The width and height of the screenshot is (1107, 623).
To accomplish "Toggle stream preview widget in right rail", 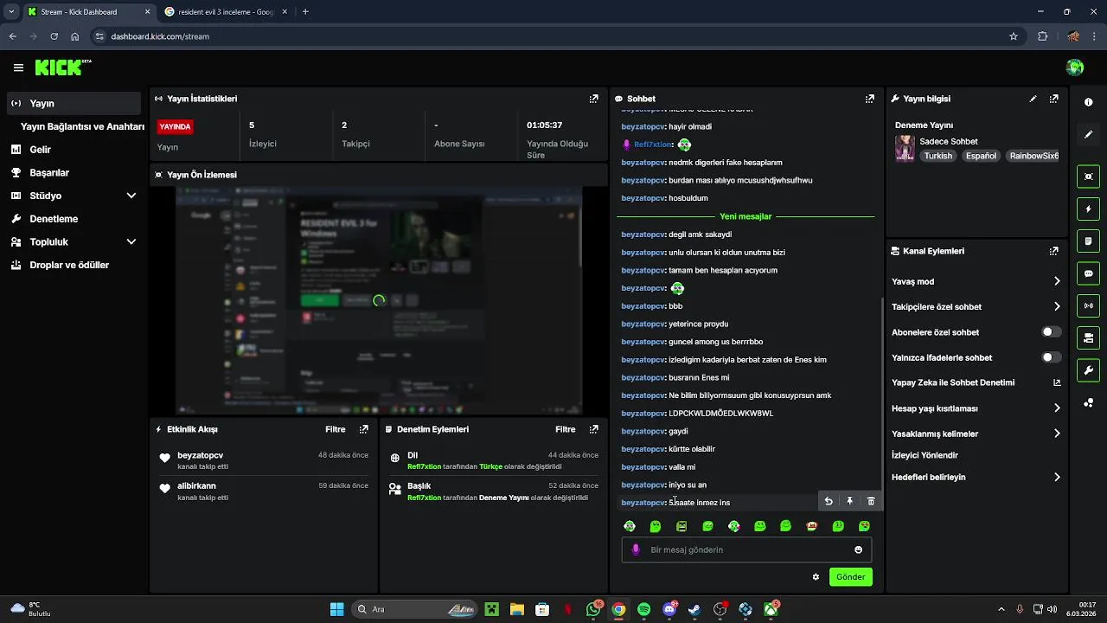I will pyautogui.click(x=1088, y=177).
